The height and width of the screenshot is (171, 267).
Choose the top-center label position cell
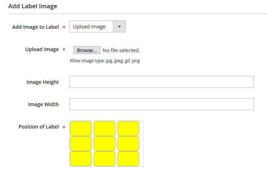pos(104,129)
